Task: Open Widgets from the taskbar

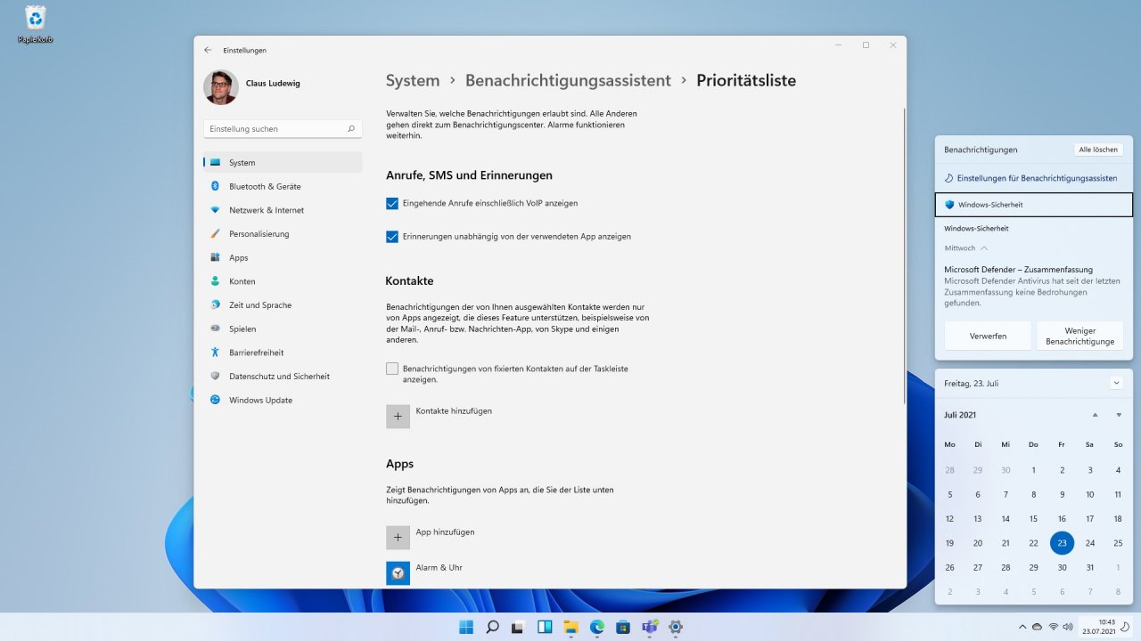Action: 545,627
